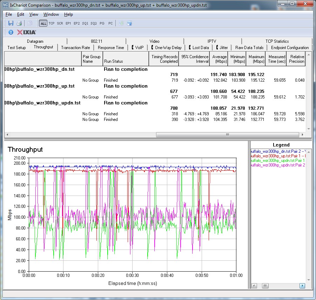The image size is (316, 300).
Task: Select green updn.tst Pair 1 legend entry
Action: [x=278, y=161]
